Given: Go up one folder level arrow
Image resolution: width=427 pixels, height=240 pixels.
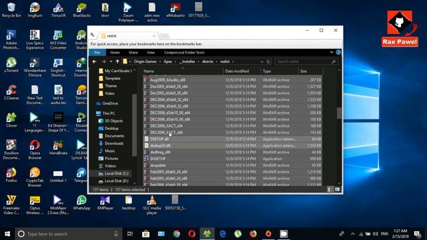Looking at the screenshot, I should [117, 62].
